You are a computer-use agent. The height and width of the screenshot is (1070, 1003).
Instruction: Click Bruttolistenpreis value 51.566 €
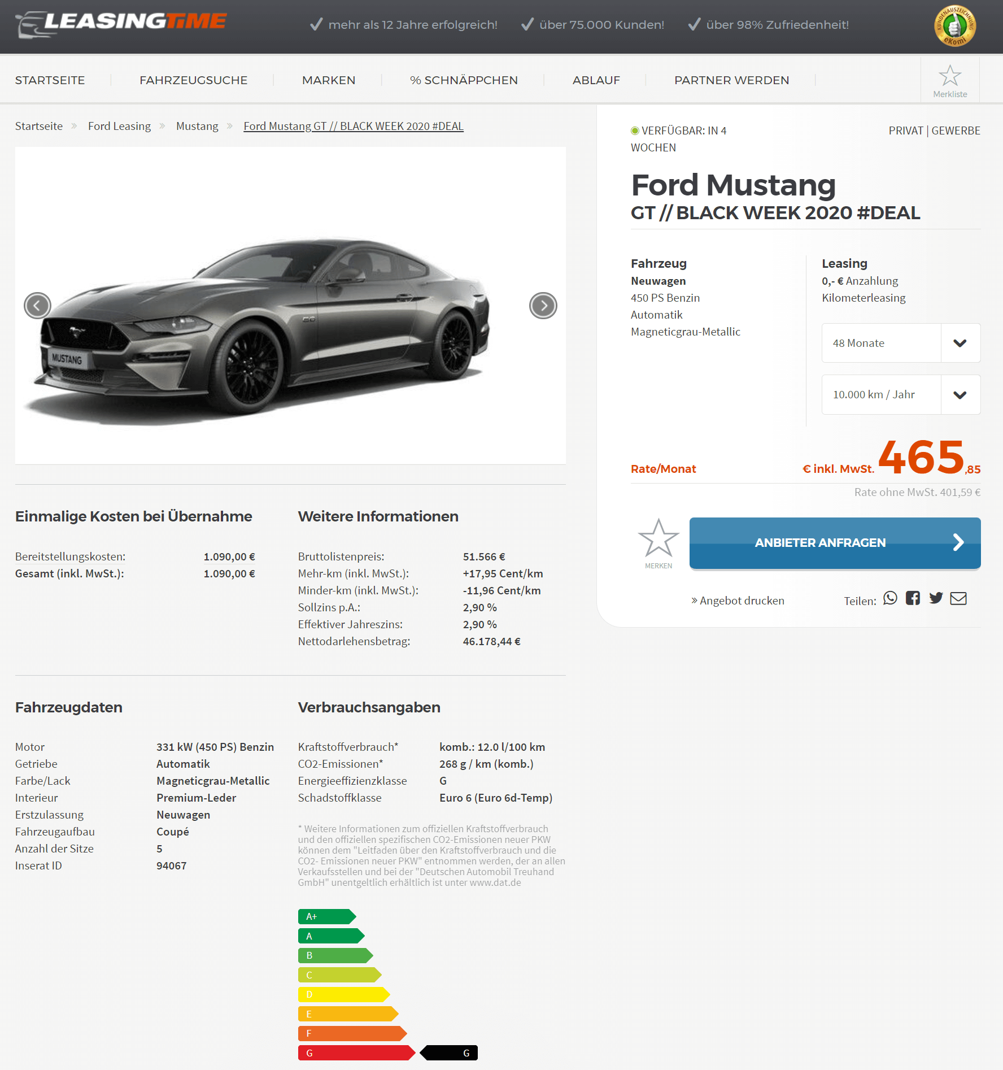pyautogui.click(x=484, y=556)
